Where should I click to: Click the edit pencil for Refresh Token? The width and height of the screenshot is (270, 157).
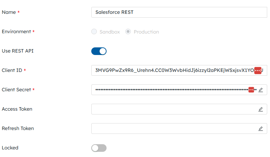click(x=261, y=129)
